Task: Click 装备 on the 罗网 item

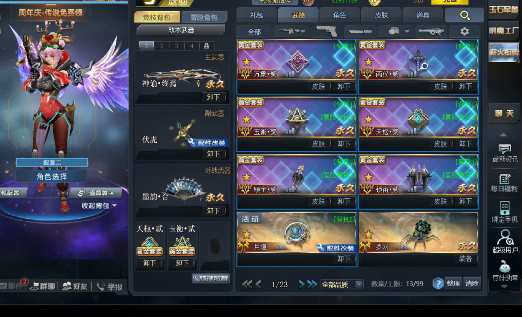Action: pos(465,259)
